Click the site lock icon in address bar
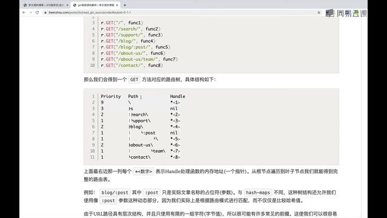Viewport: 387px width, 218px height. (x=45, y=12)
